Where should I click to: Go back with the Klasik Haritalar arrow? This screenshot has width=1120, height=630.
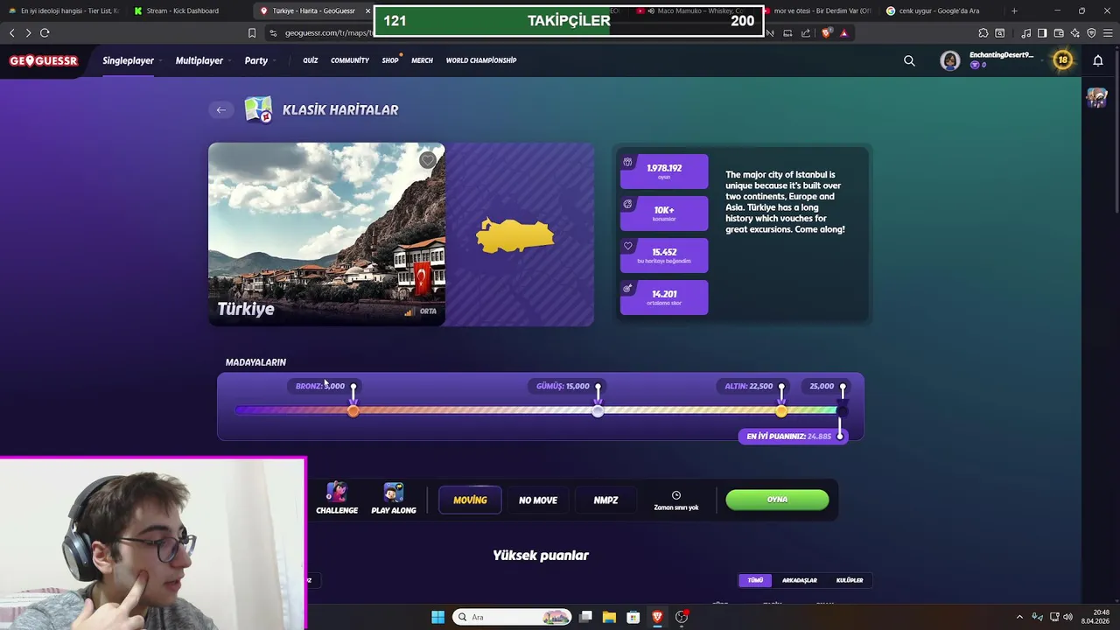click(x=220, y=109)
